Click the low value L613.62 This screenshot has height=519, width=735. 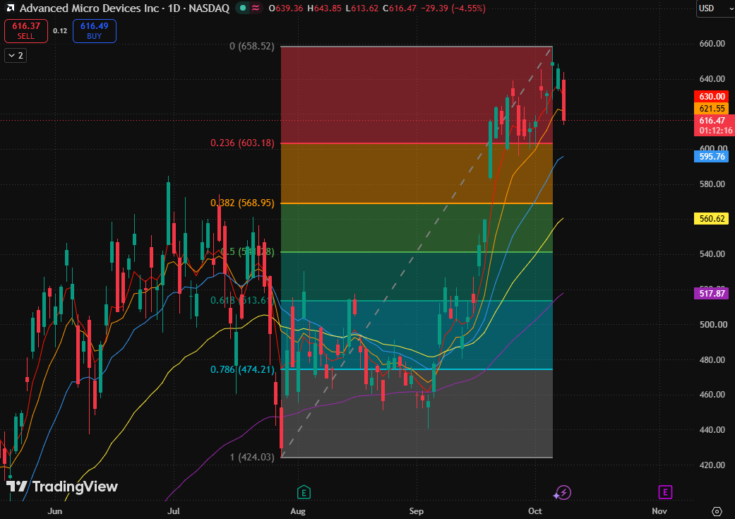(x=361, y=8)
